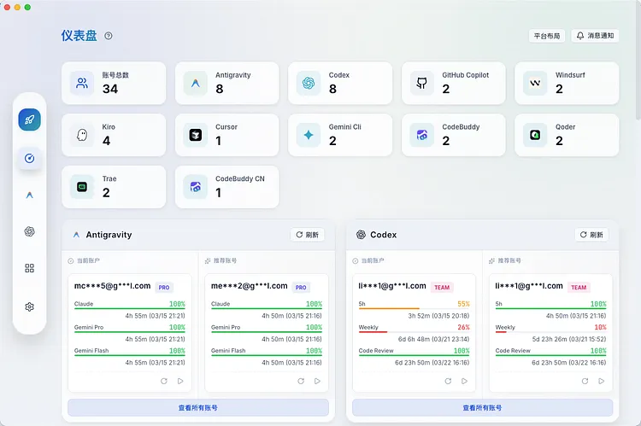
Task: Click the Antigravity stat card icon
Action: point(196,83)
